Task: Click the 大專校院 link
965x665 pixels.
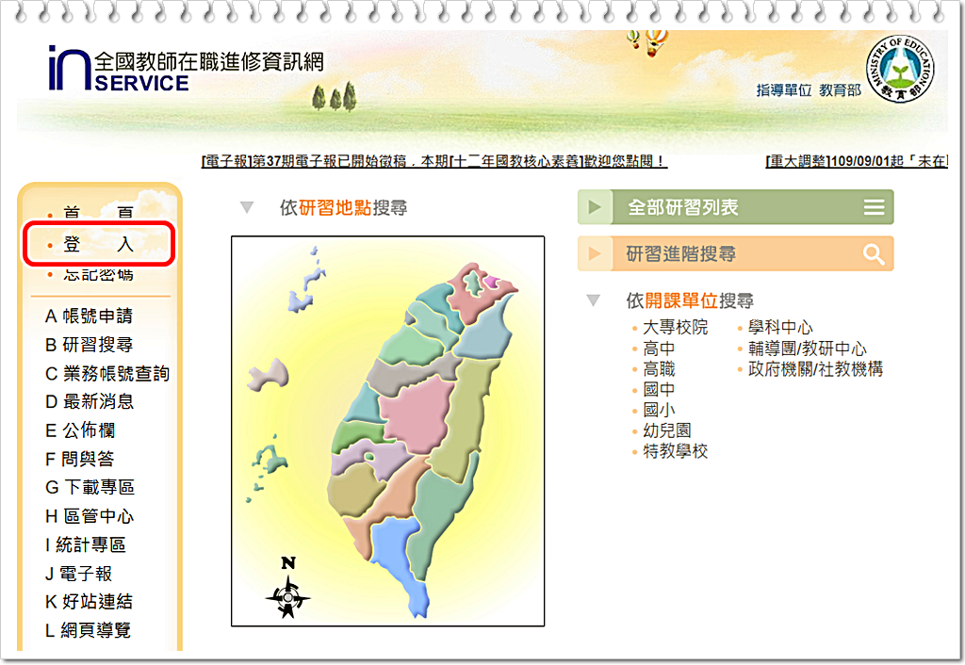Action: point(675,327)
